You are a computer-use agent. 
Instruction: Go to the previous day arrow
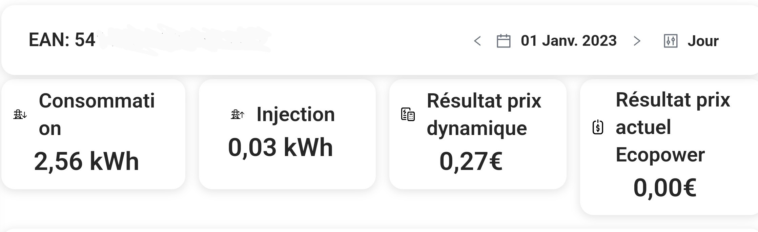(477, 41)
